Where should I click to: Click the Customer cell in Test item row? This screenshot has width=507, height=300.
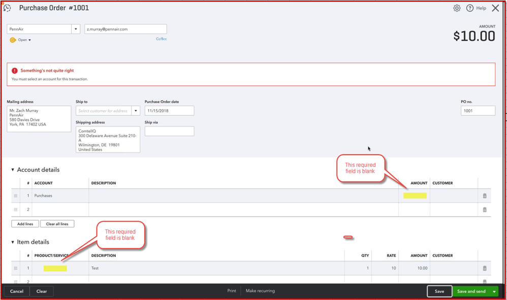tap(454, 268)
